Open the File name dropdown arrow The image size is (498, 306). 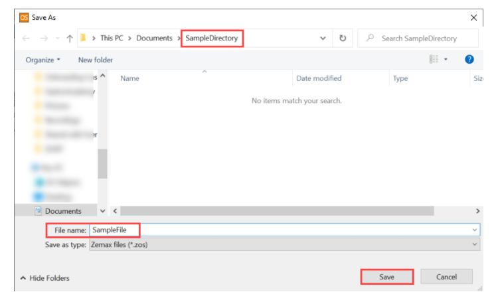click(475, 230)
